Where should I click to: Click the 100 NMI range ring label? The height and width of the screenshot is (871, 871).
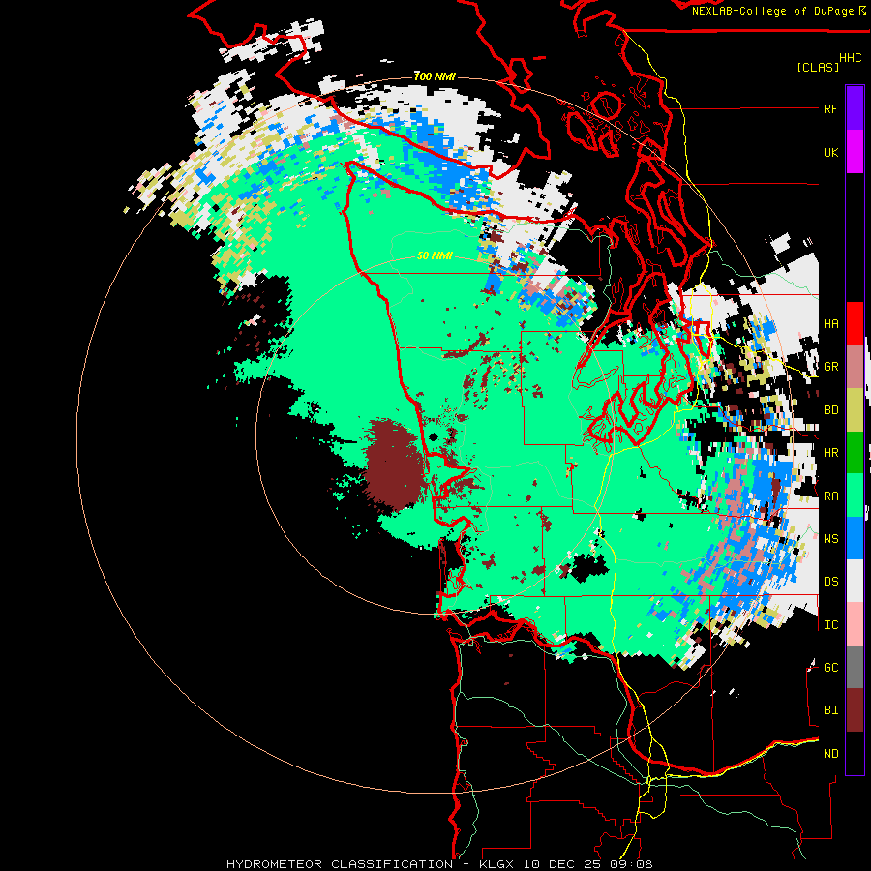click(x=435, y=76)
